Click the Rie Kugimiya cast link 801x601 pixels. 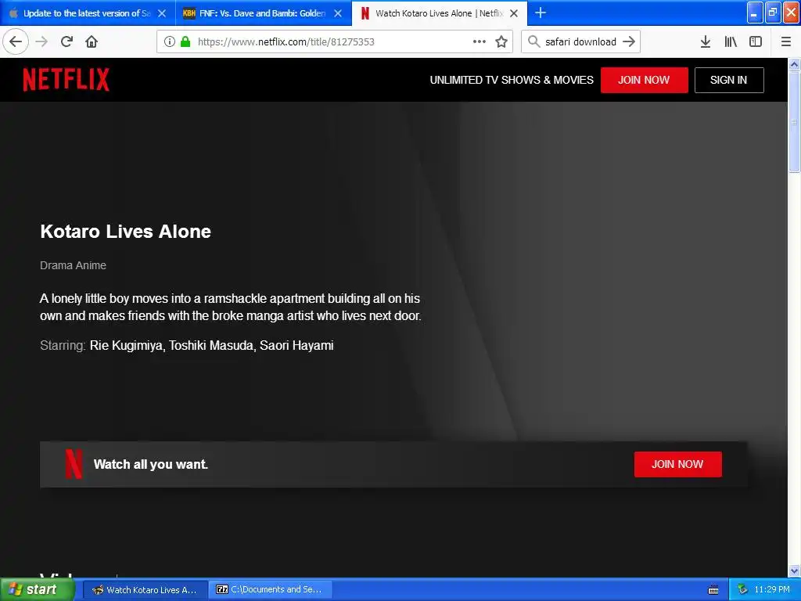(126, 345)
